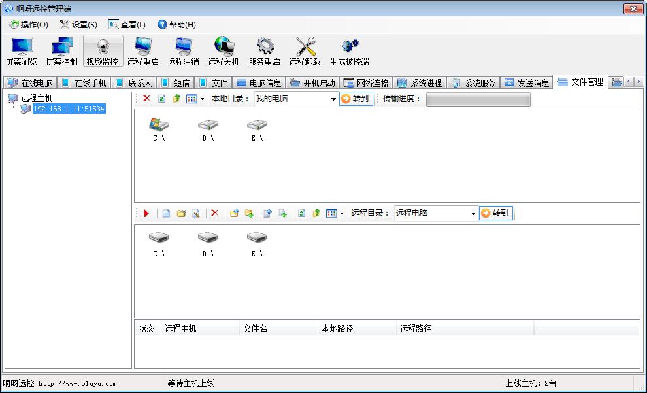Image resolution: width=647 pixels, height=393 pixels.
Task: Open the 设置(S) menu
Action: coord(78,25)
